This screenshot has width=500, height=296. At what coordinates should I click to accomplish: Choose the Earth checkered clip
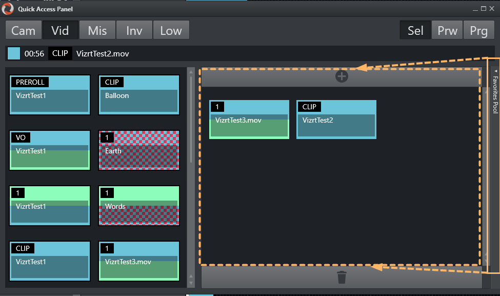pyautogui.click(x=138, y=150)
